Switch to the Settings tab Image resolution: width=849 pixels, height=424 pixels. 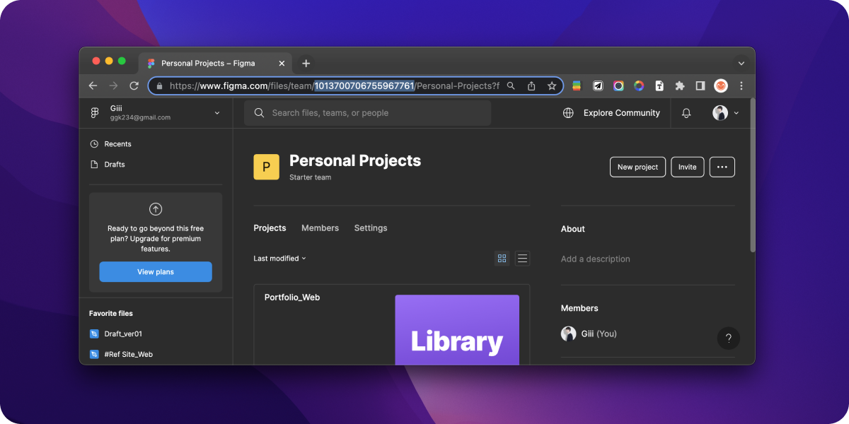coord(371,228)
